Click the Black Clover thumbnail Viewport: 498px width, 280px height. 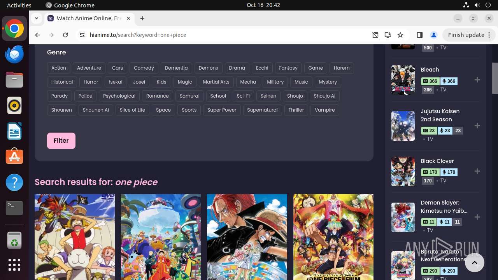coord(403,171)
